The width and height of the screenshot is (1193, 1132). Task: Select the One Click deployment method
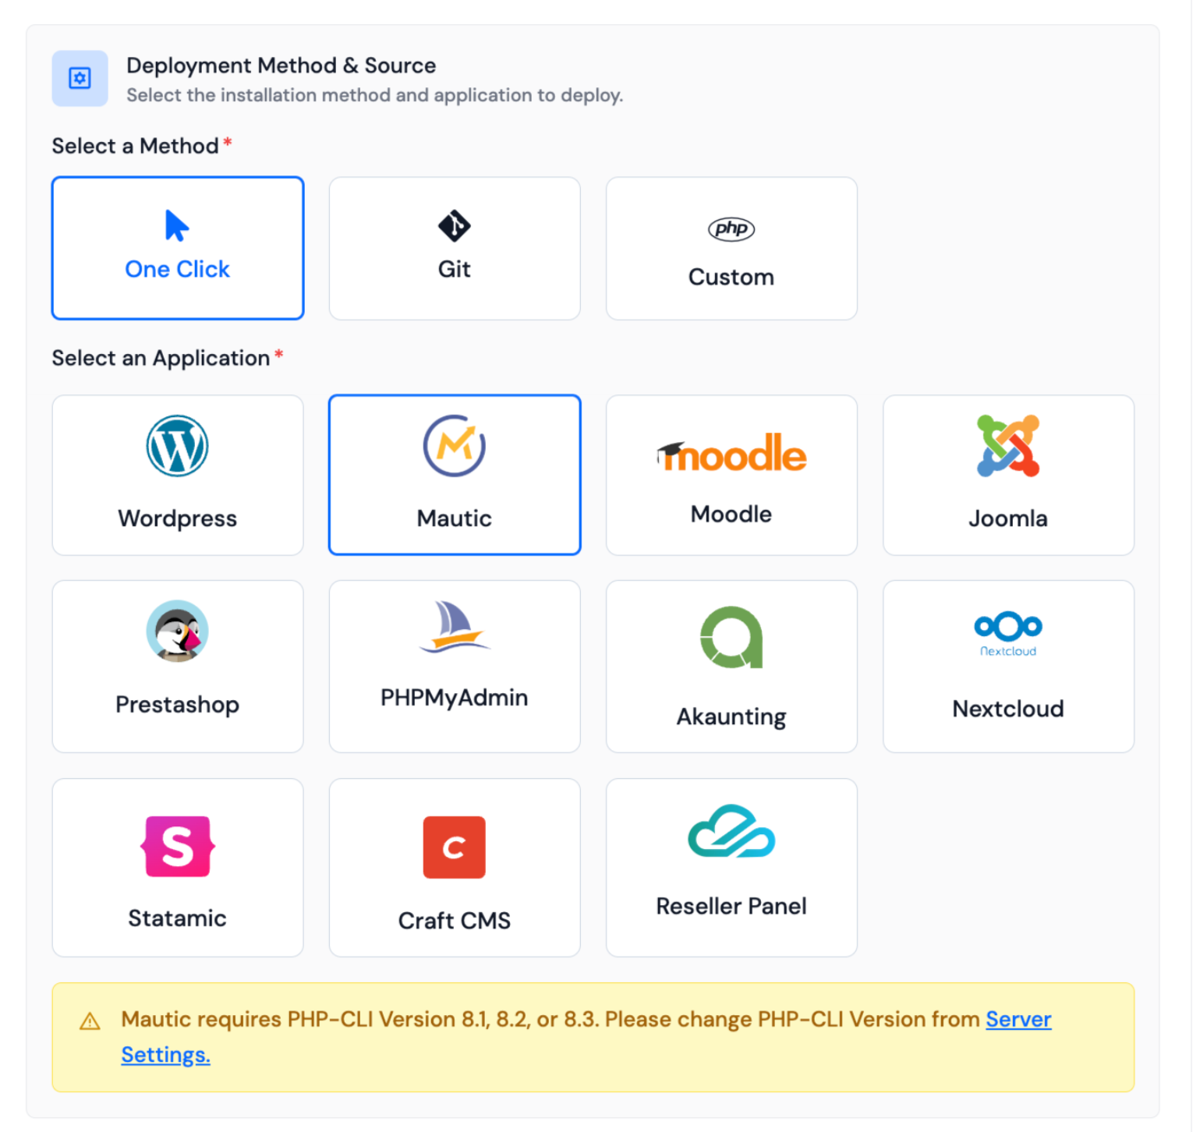(178, 248)
